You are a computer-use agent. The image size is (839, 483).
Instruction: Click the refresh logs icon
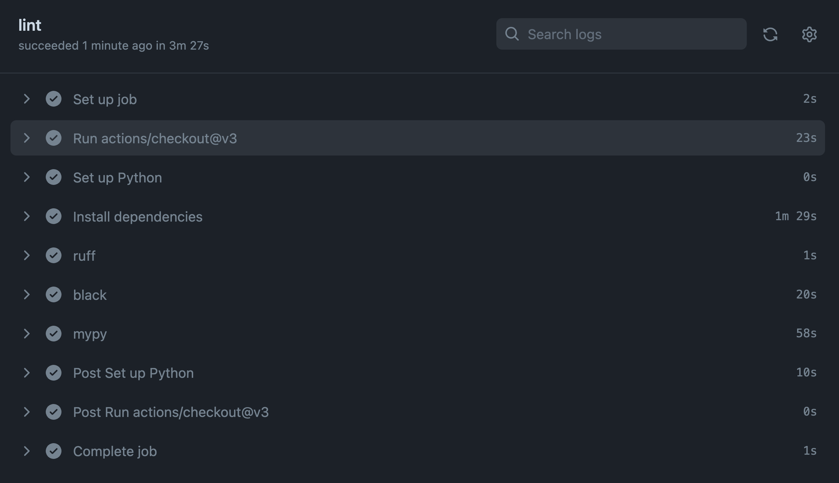770,34
